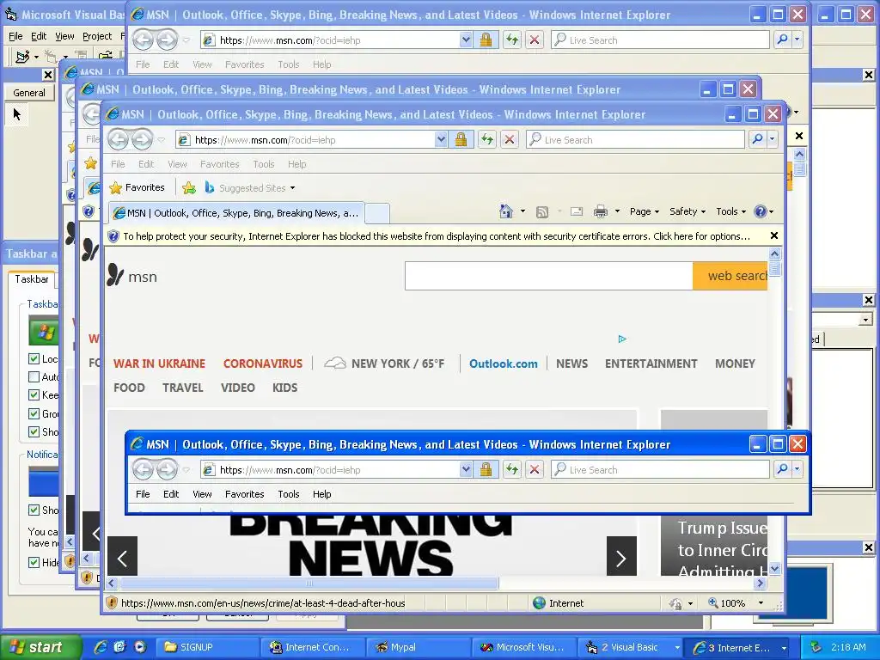Toggle Show the clock checkbox in Notification area

tap(34, 510)
